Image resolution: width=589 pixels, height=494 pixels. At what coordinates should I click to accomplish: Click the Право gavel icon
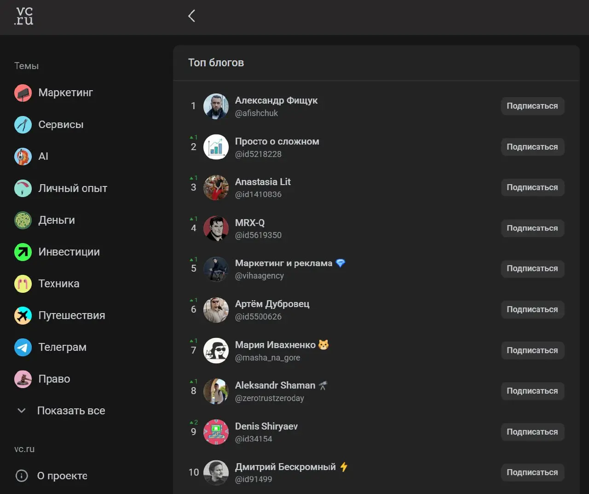tap(23, 379)
